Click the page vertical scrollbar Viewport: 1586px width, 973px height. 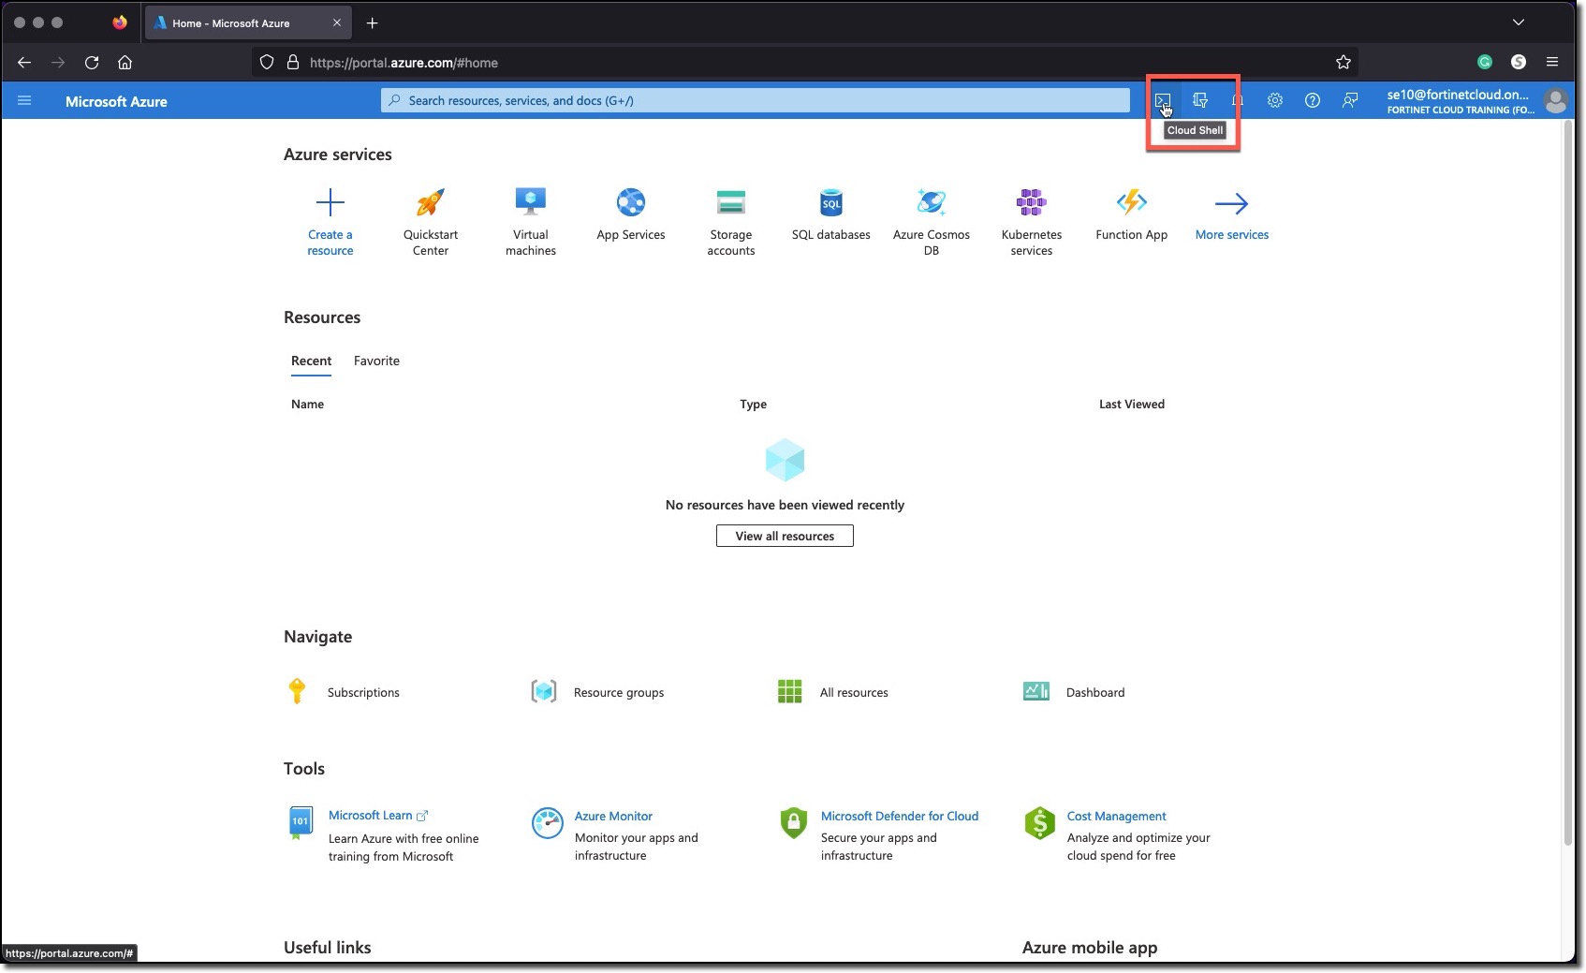point(1567,484)
